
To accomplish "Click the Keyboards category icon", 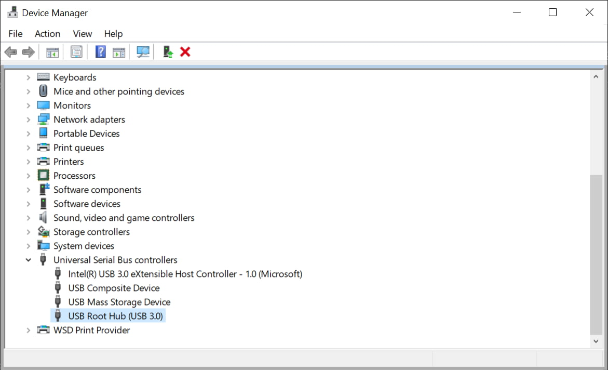I will [x=43, y=77].
